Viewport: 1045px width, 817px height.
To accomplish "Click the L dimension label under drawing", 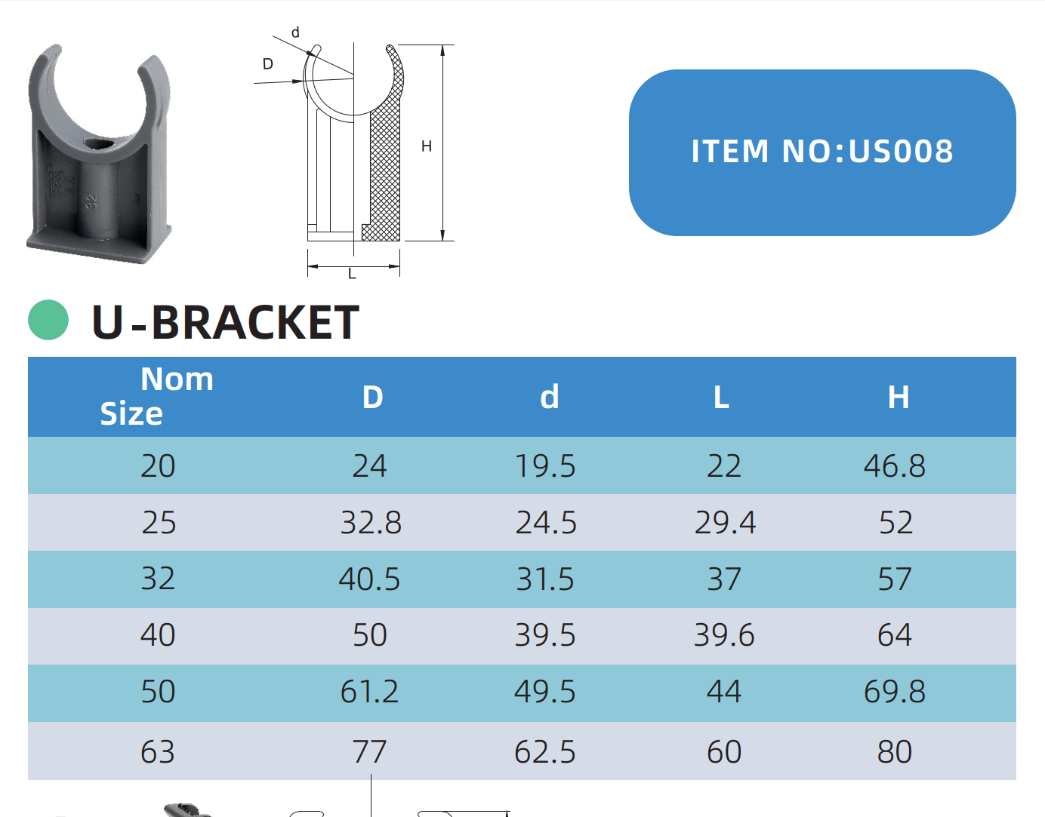I will coord(352,274).
